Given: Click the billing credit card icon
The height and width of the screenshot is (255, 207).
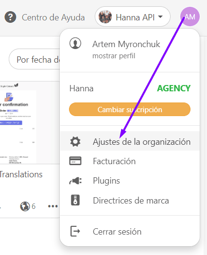Looking at the screenshot, I should tap(75, 161).
